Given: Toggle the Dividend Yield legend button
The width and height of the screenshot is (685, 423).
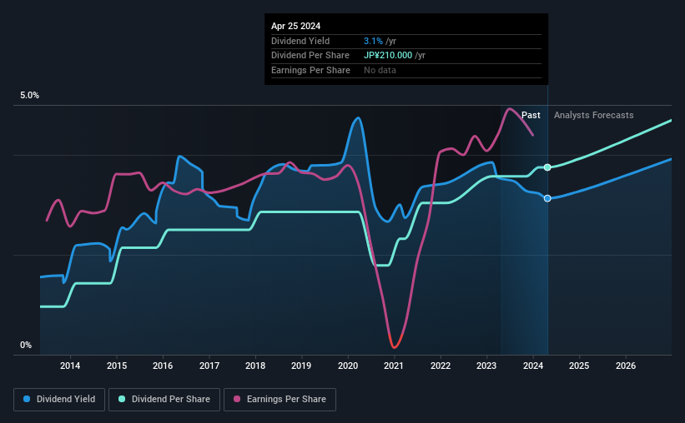Looking at the screenshot, I should point(59,400).
